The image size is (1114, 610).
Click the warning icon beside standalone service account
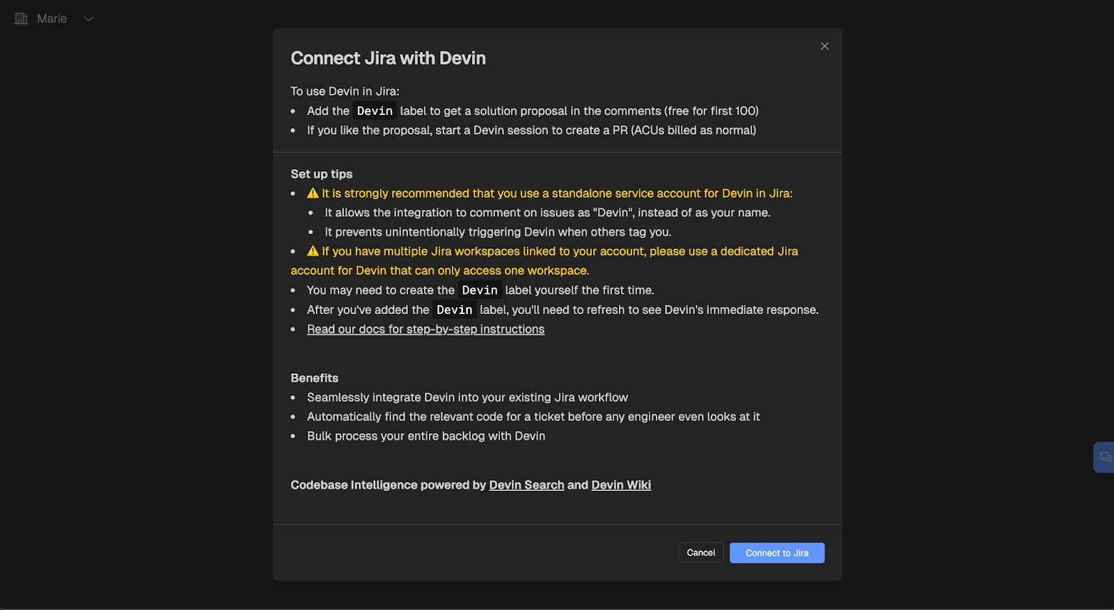[x=313, y=194]
